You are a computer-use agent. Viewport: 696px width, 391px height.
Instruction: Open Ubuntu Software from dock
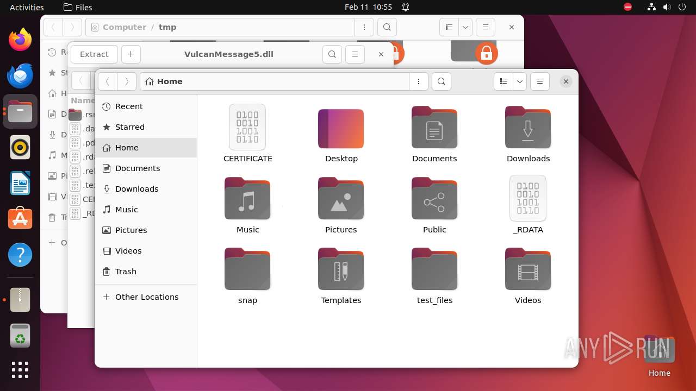(x=20, y=219)
